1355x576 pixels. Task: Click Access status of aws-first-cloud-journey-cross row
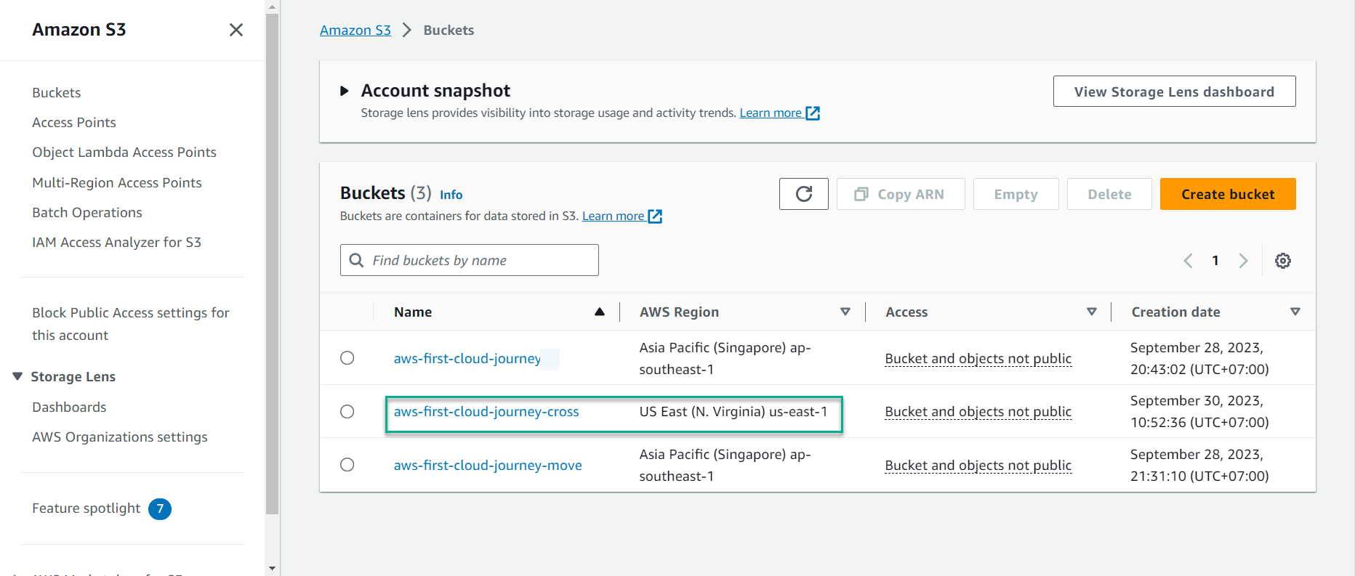[x=978, y=412]
